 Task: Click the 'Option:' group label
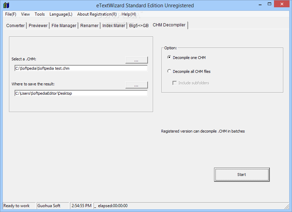click(x=170, y=48)
